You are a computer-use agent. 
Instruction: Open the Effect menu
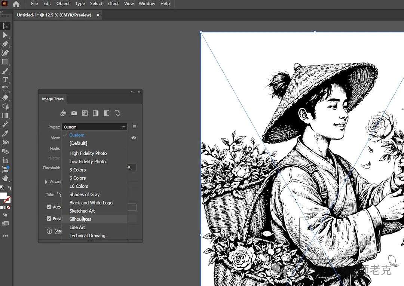tap(113, 4)
